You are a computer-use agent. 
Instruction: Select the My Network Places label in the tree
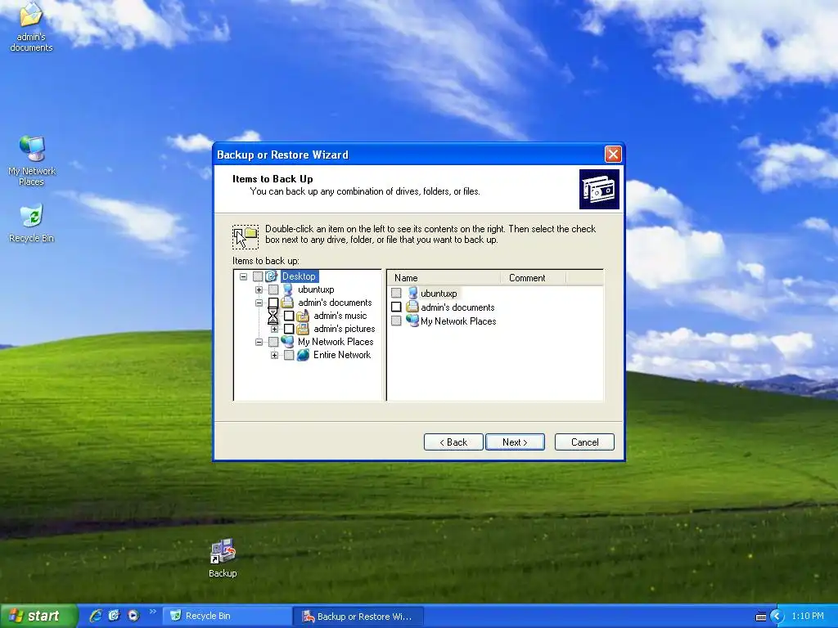pyautogui.click(x=336, y=342)
